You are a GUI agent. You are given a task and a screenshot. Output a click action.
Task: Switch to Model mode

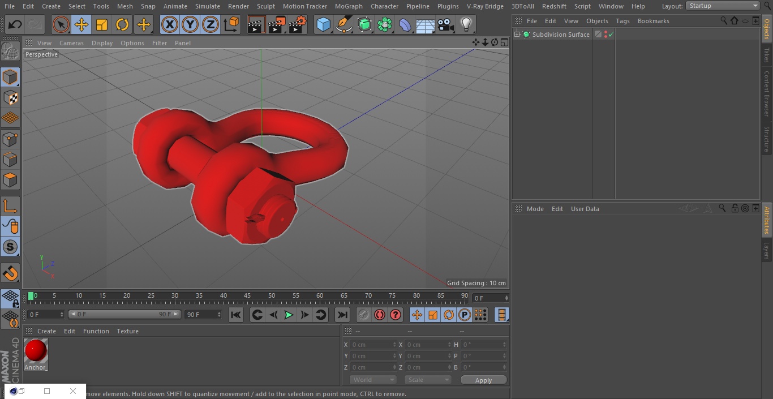tap(10, 77)
